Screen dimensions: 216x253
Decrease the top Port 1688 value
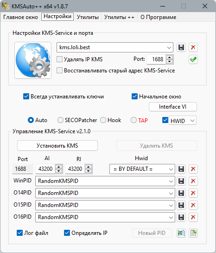pos(169,61)
